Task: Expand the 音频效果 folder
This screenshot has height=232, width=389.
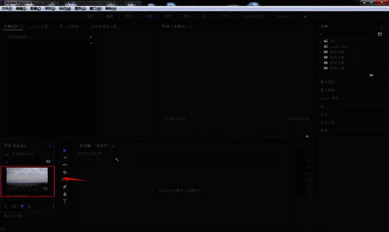Action: [320, 52]
